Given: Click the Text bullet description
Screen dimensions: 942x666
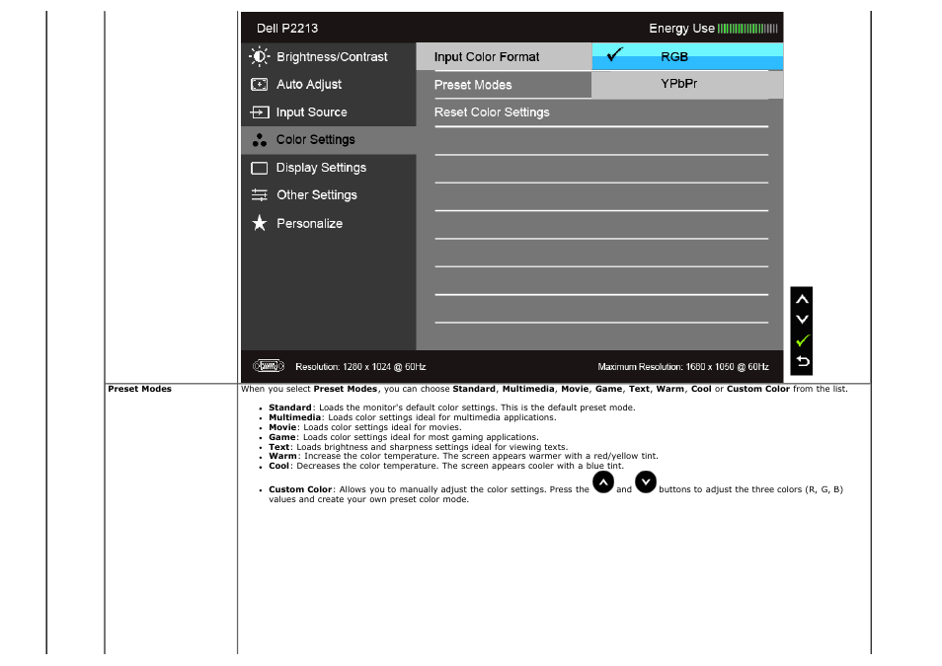Looking at the screenshot, I should pos(418,447).
